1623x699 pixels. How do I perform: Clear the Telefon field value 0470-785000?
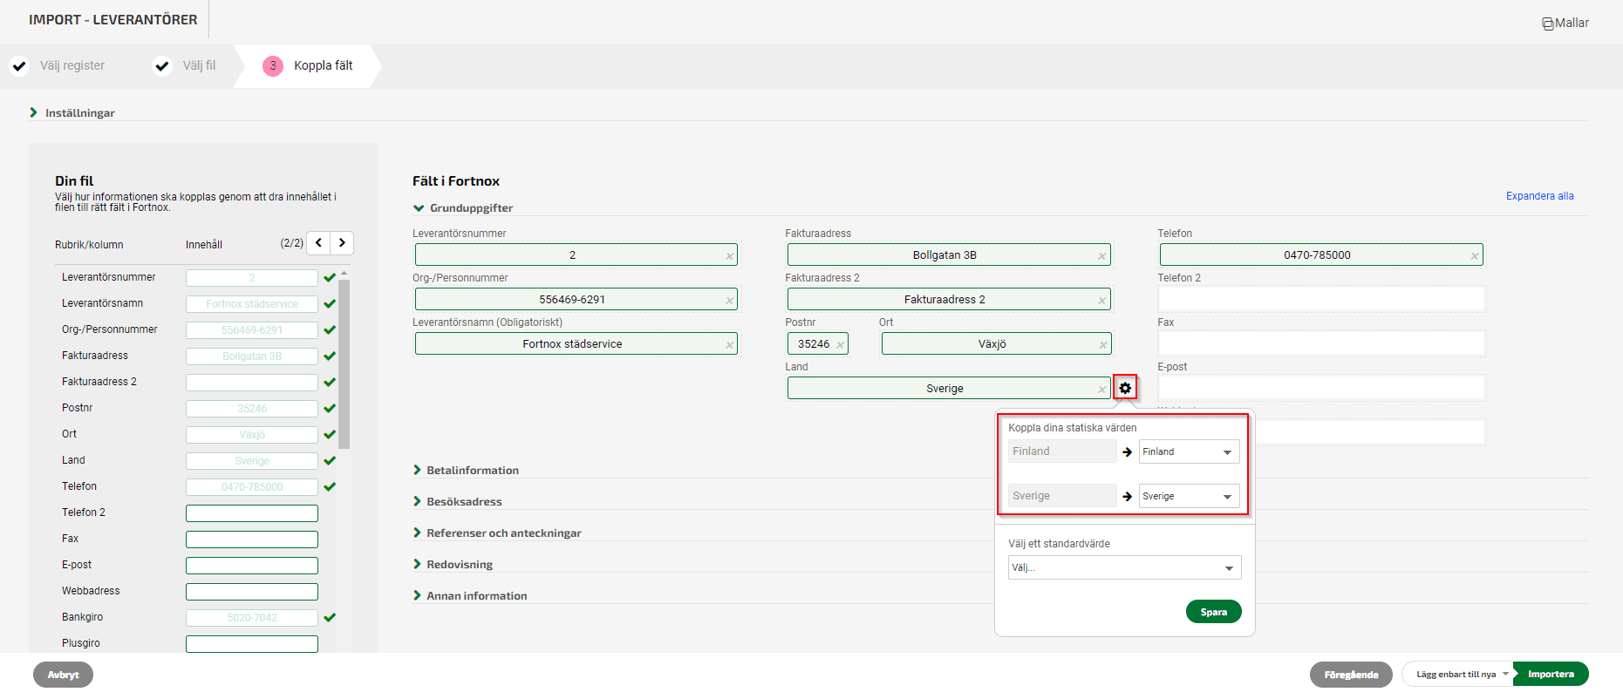tap(1474, 255)
